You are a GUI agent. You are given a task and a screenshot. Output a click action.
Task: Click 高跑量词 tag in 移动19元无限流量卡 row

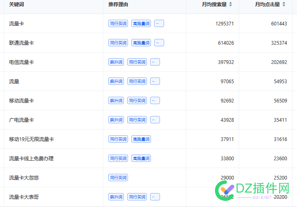tap(141, 139)
